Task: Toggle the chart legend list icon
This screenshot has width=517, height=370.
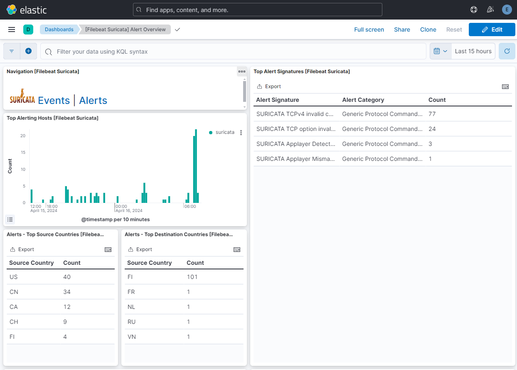Action: 10,219
